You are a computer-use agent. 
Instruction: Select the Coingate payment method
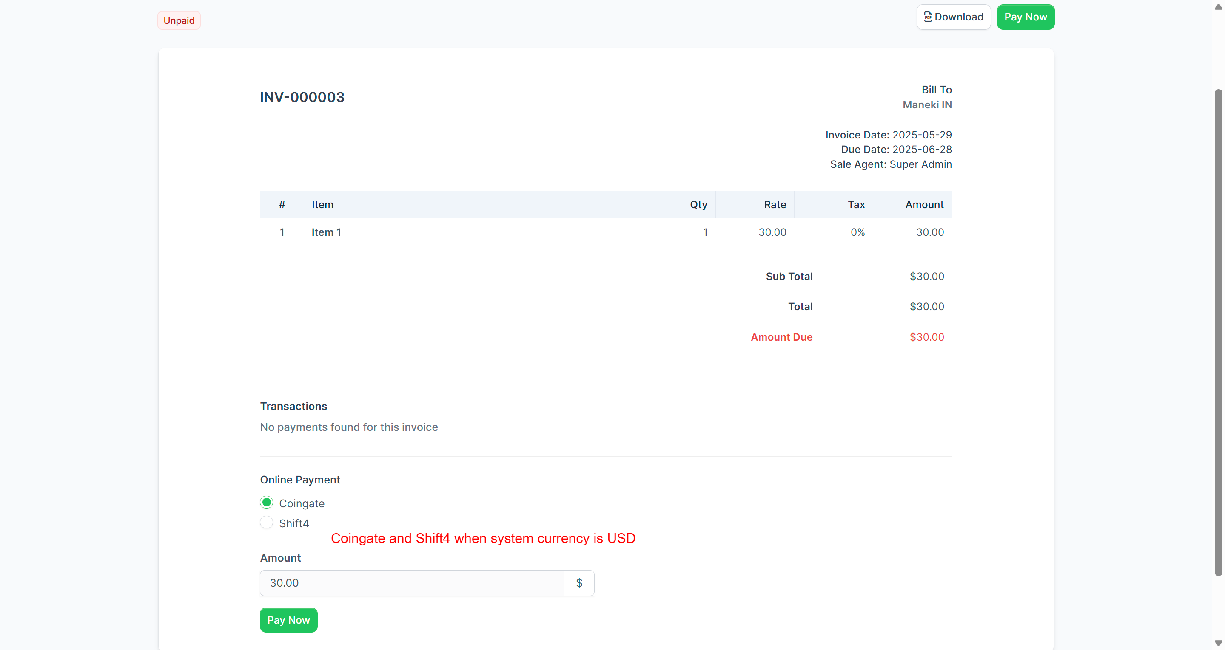tap(266, 502)
